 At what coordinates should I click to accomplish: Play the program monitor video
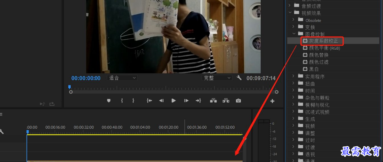(x=174, y=101)
